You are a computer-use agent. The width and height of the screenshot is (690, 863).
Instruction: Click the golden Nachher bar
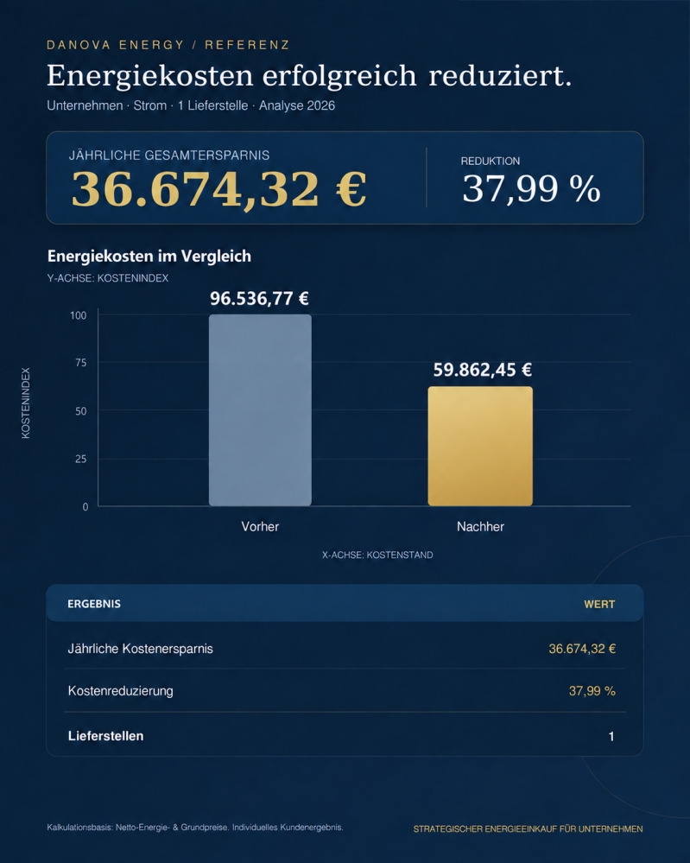click(480, 447)
